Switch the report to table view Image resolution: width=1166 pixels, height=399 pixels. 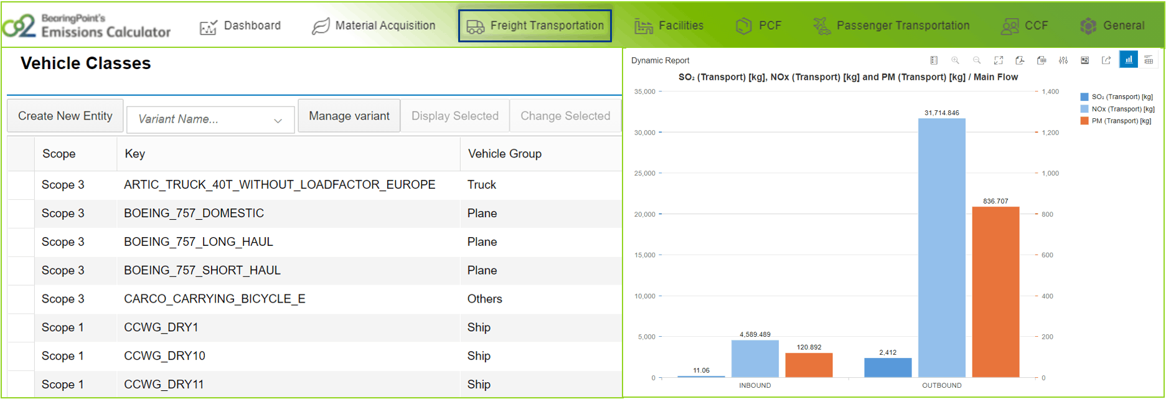coord(1149,60)
